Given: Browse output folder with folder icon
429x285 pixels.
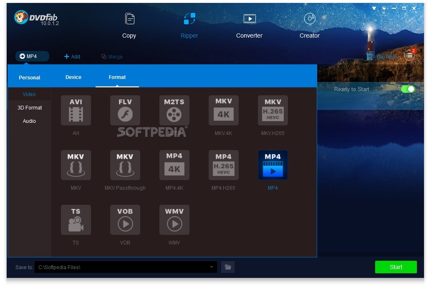Looking at the screenshot, I should (x=227, y=267).
